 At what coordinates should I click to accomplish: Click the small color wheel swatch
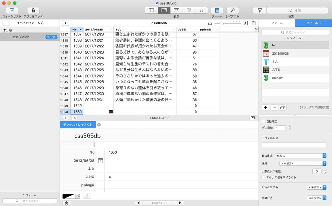tap(77, 196)
